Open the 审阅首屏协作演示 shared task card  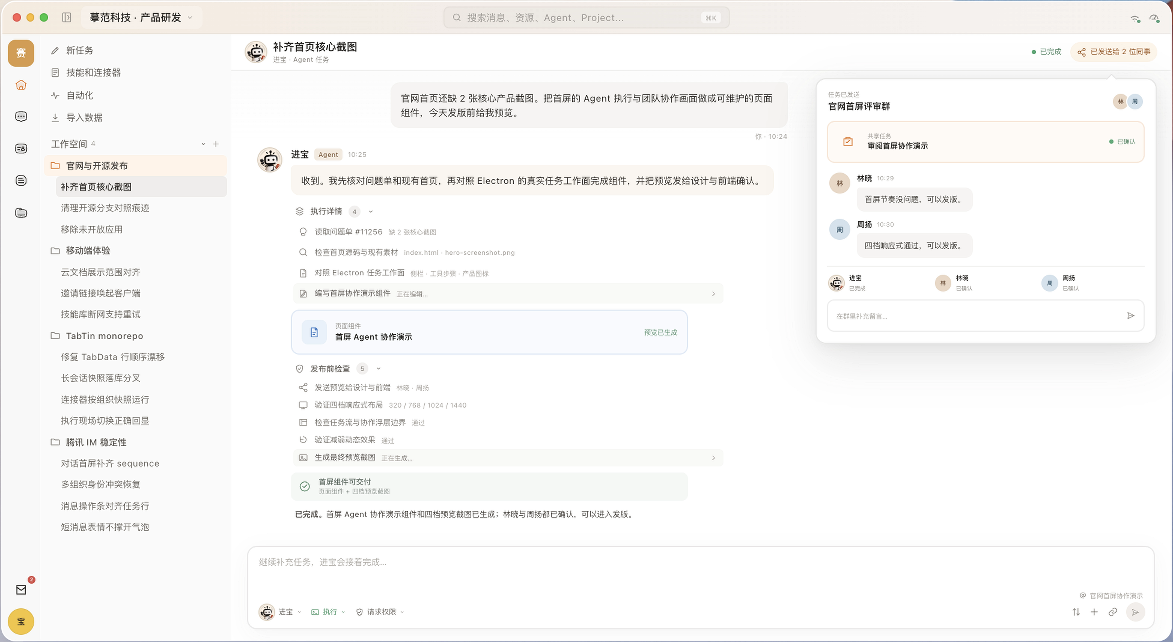[986, 142]
